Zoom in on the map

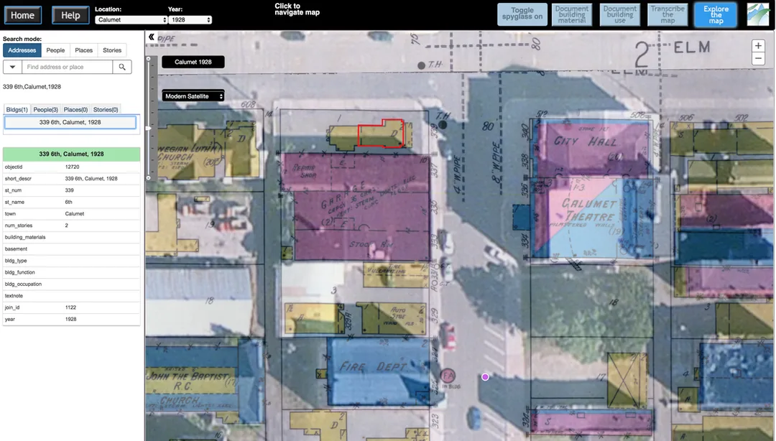point(758,46)
